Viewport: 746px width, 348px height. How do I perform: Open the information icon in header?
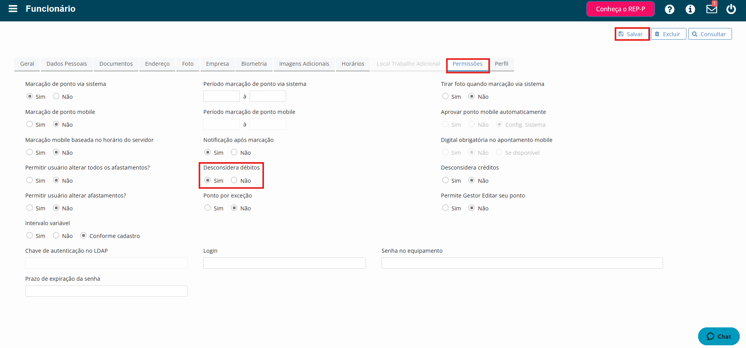pos(690,9)
